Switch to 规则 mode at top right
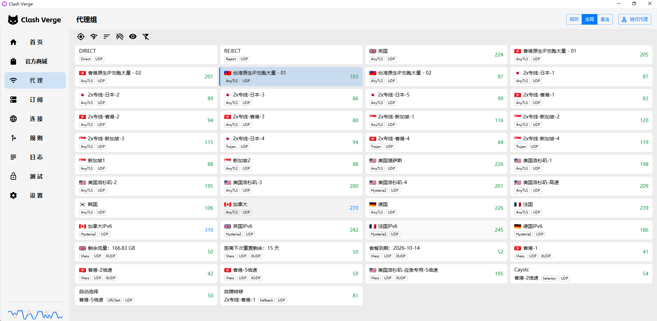Viewport: 657px width, 321px height. click(574, 19)
